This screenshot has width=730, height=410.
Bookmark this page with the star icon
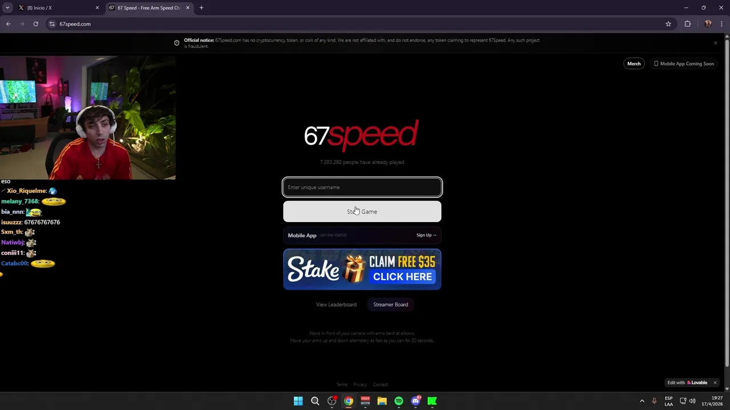pos(668,24)
